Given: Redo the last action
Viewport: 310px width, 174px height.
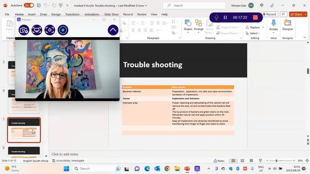Looking at the screenshot, I should point(54,5).
